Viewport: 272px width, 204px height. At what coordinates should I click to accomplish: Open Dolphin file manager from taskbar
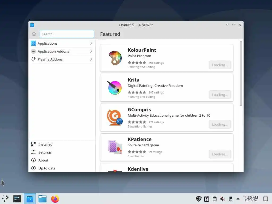click(42, 199)
